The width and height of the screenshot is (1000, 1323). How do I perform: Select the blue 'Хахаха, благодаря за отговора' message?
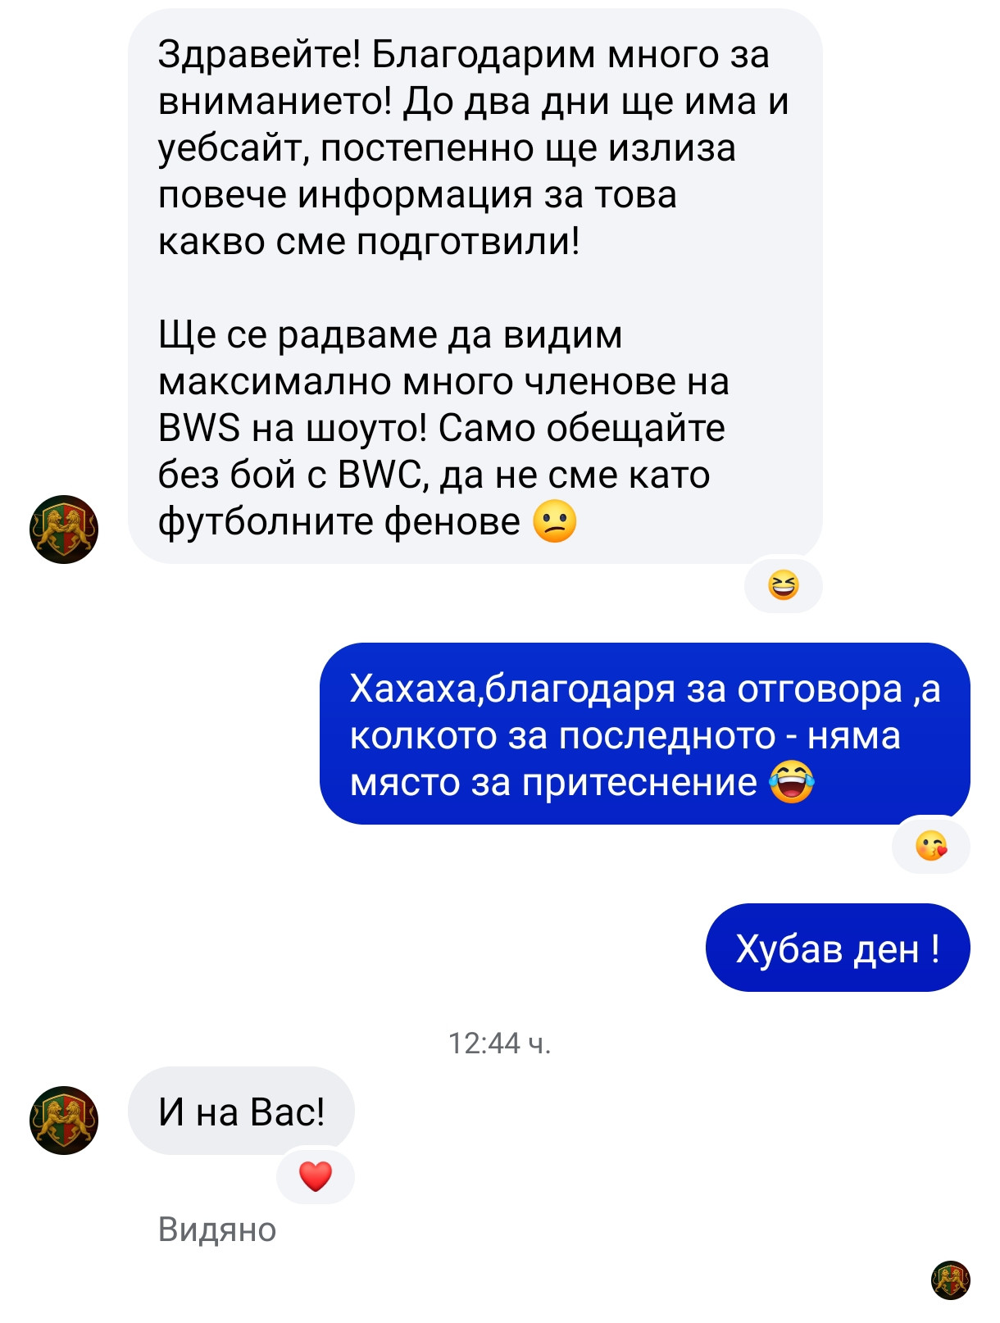645,734
